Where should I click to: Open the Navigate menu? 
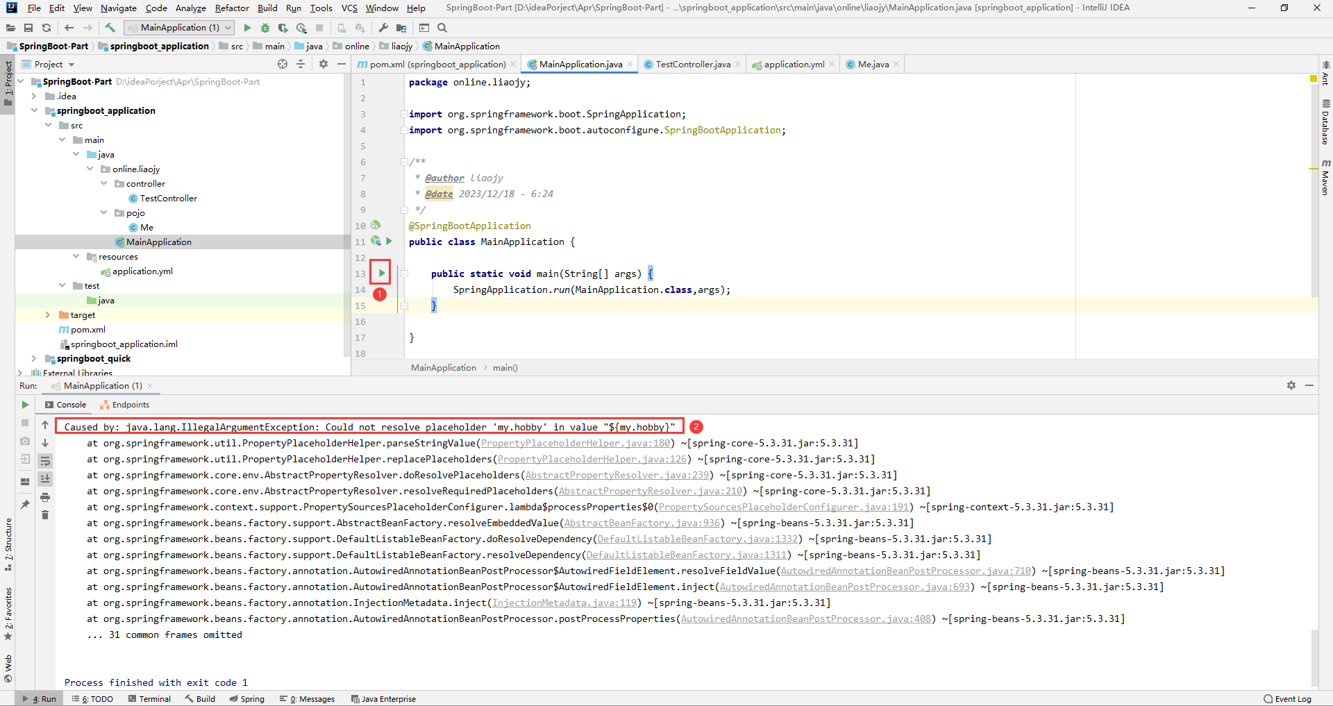119,8
